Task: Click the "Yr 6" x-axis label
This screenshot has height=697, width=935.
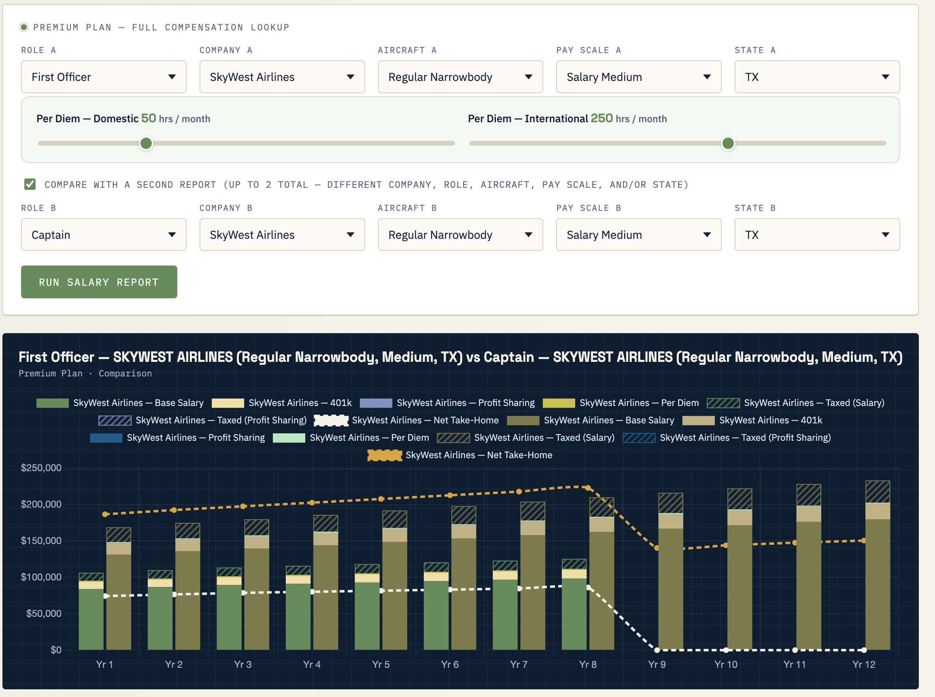Action: pyautogui.click(x=450, y=665)
